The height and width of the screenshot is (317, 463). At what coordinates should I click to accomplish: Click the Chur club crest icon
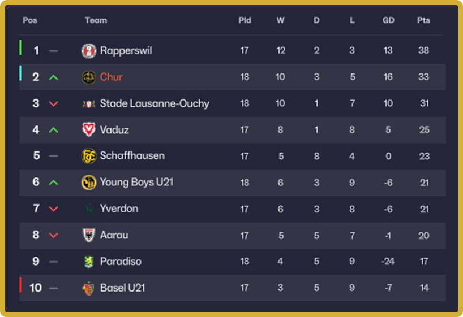point(89,77)
